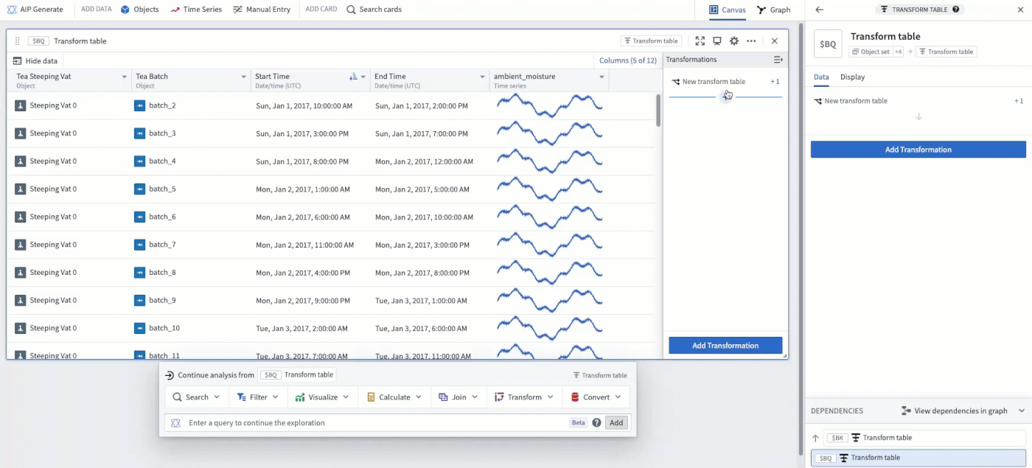Expand View dependencies in graph chevron

pos(1022,411)
